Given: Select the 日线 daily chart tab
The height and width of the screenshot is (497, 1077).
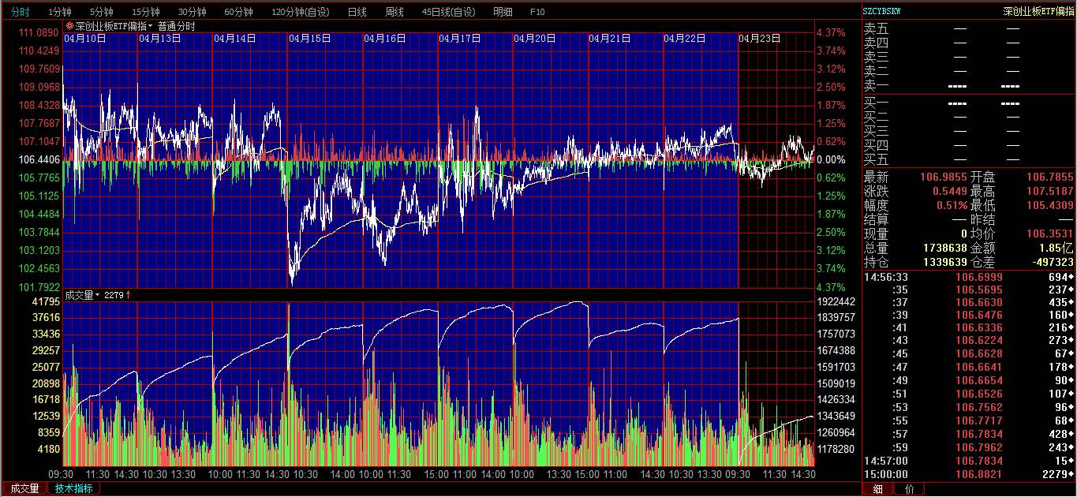Looking at the screenshot, I should 357,12.
